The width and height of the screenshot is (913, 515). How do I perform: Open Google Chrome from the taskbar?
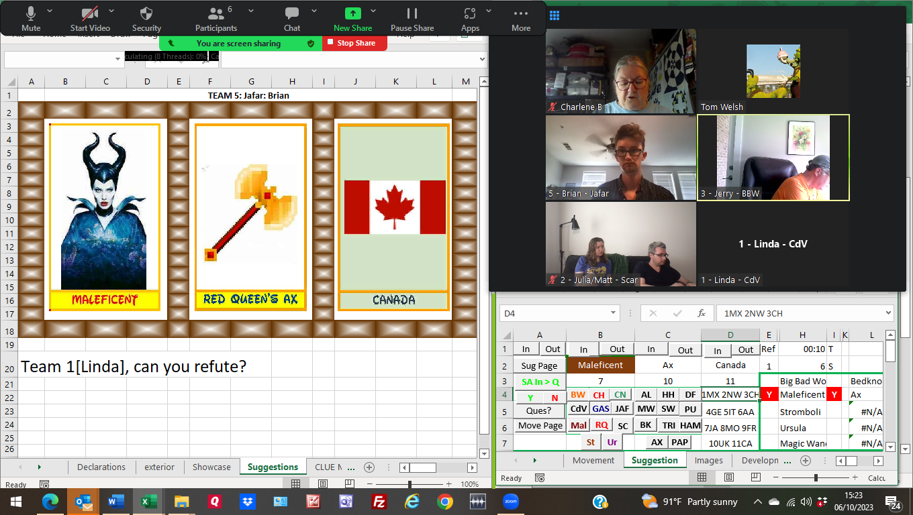click(444, 502)
